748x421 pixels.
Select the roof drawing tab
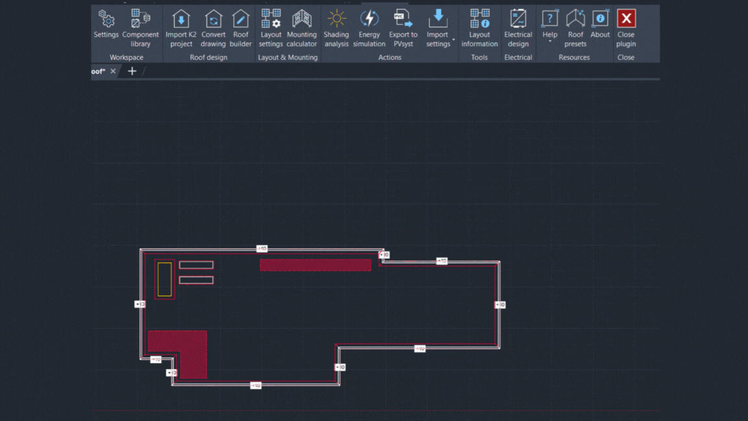click(x=98, y=71)
